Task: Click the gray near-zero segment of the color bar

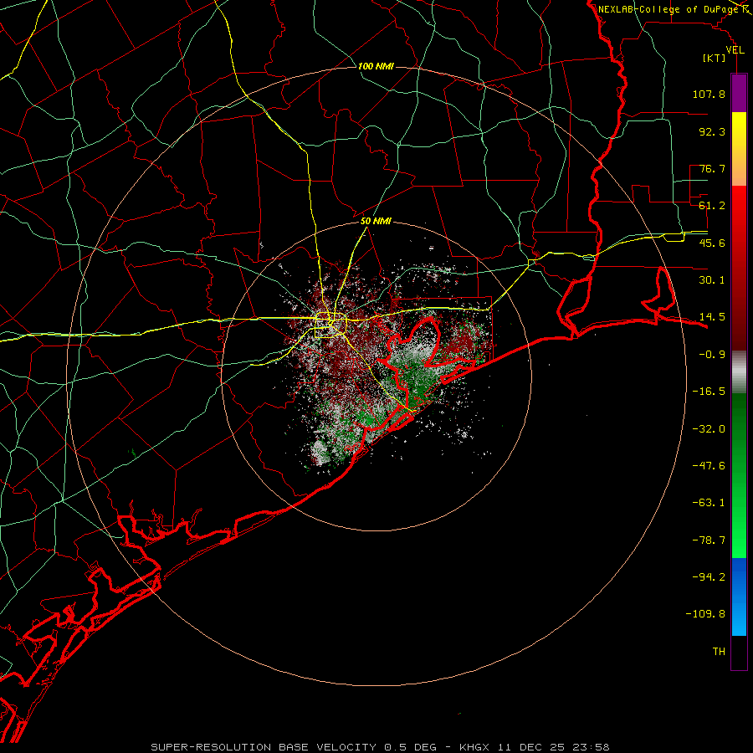Action: point(739,372)
